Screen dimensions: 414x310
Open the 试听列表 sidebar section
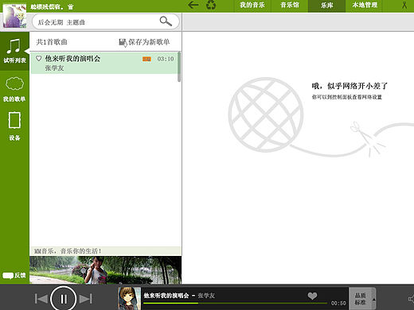(14, 51)
